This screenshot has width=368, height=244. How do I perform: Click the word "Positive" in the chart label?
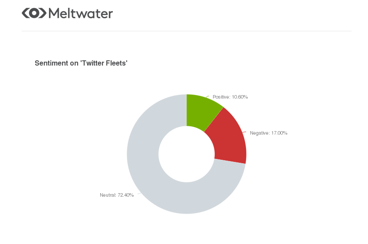coord(220,97)
